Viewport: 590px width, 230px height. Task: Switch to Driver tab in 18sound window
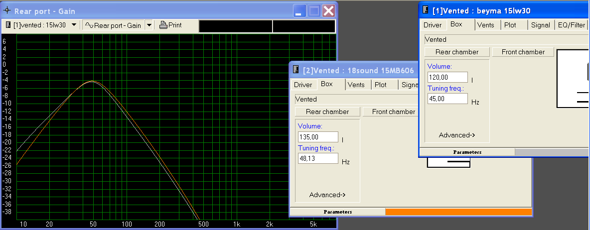[x=303, y=85]
